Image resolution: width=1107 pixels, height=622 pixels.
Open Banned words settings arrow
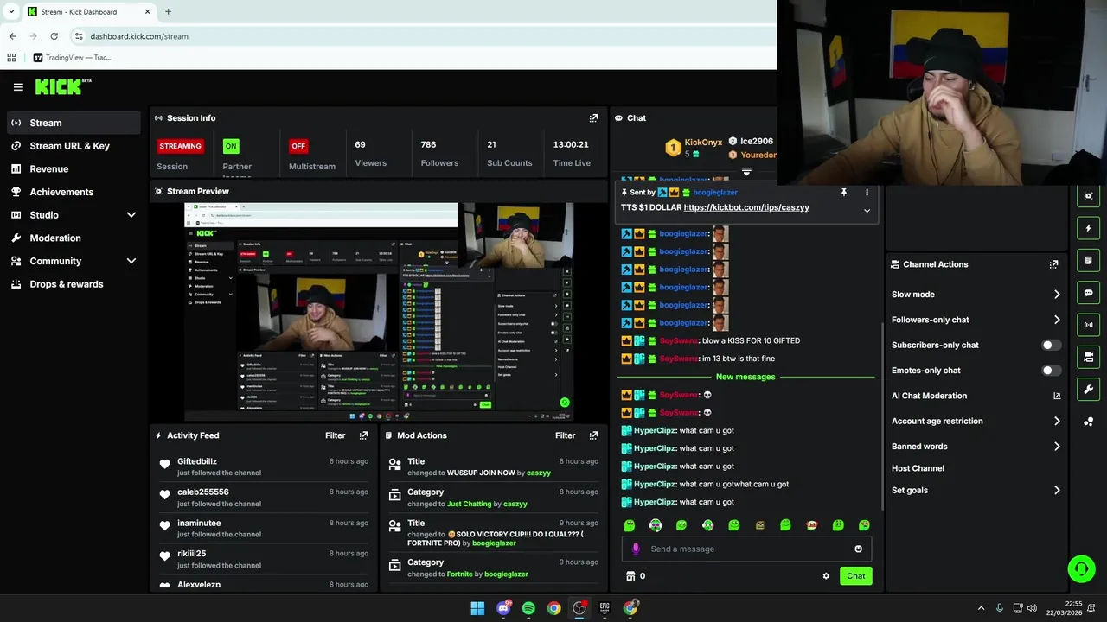[1057, 447]
